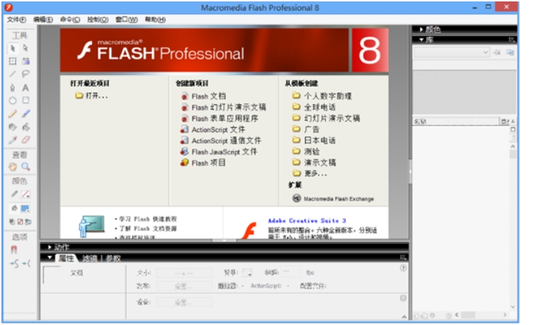Viewport: 537px width, 325px height.
Task: Open the Adobe Creative Suite 3 link
Action: 307,221
